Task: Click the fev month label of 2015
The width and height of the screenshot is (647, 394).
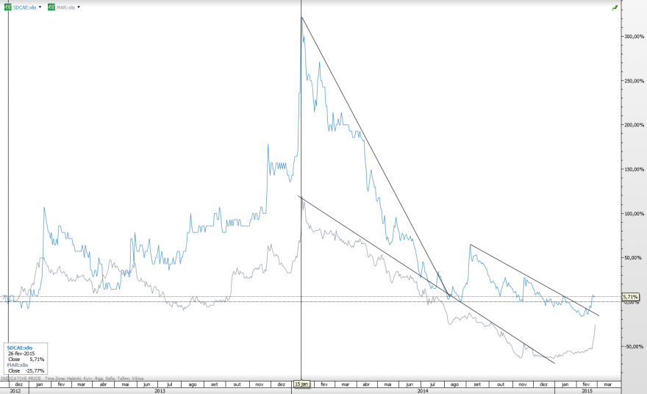Action: coord(586,384)
